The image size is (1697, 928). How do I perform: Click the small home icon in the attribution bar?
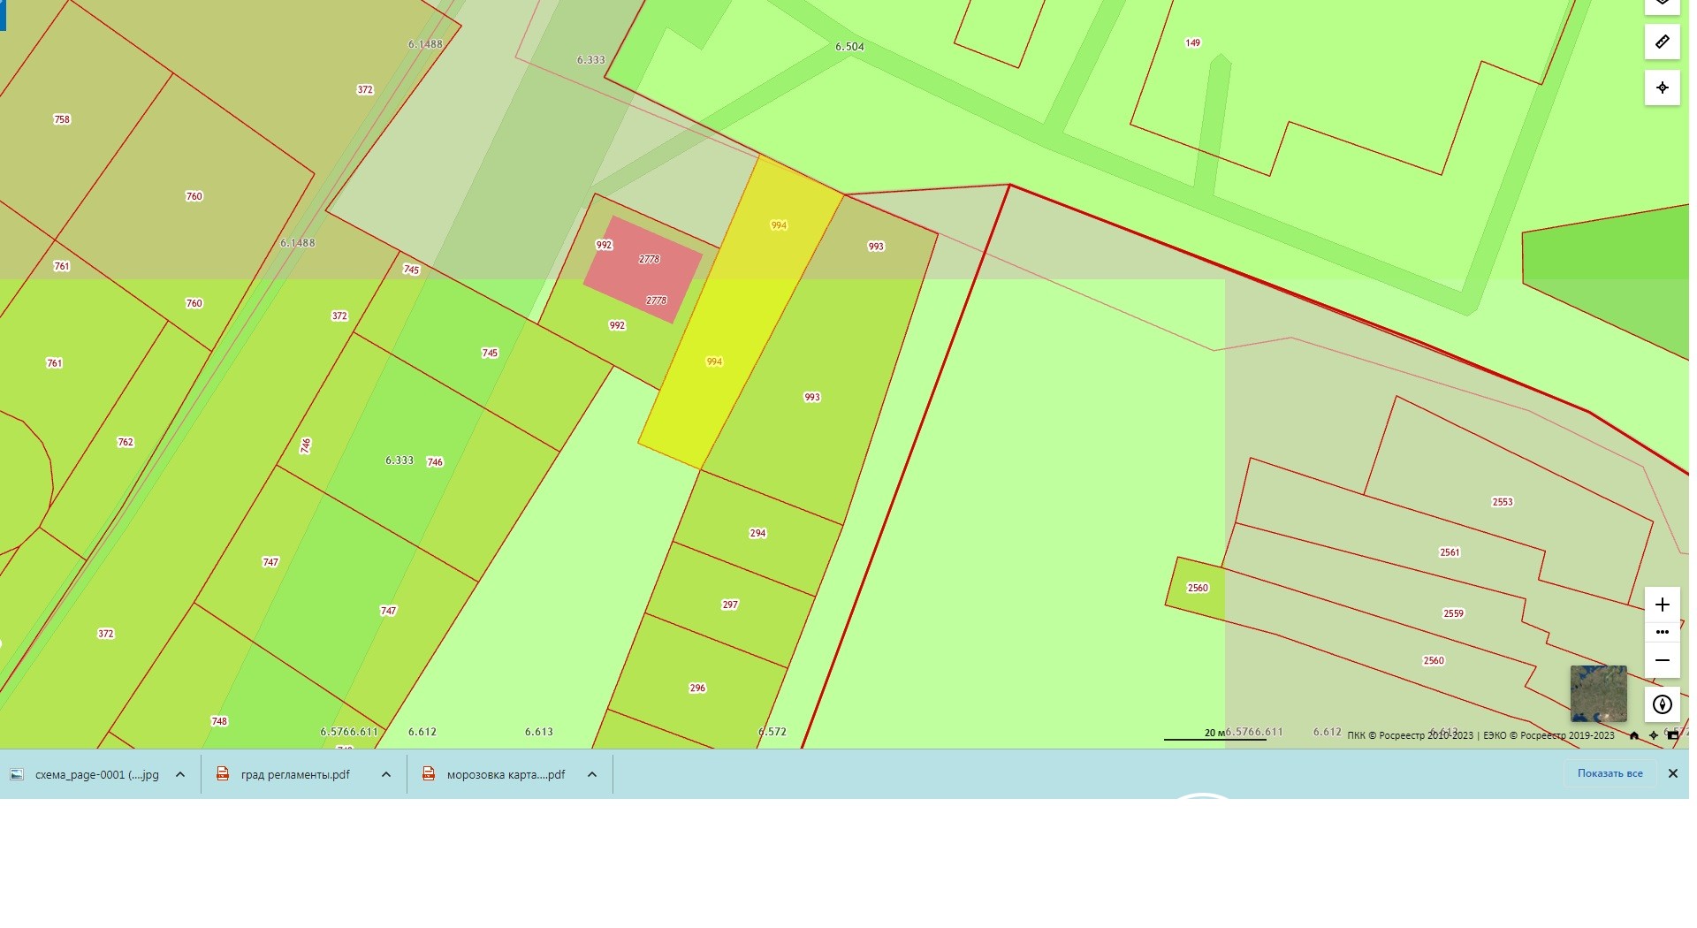point(1633,735)
